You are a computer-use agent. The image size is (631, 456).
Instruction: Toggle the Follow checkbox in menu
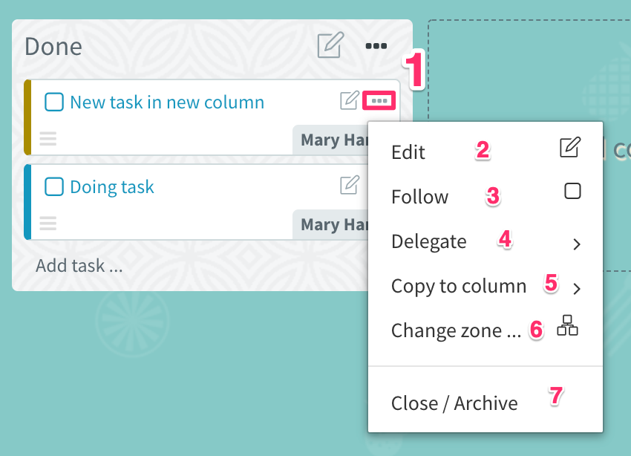[x=572, y=191]
